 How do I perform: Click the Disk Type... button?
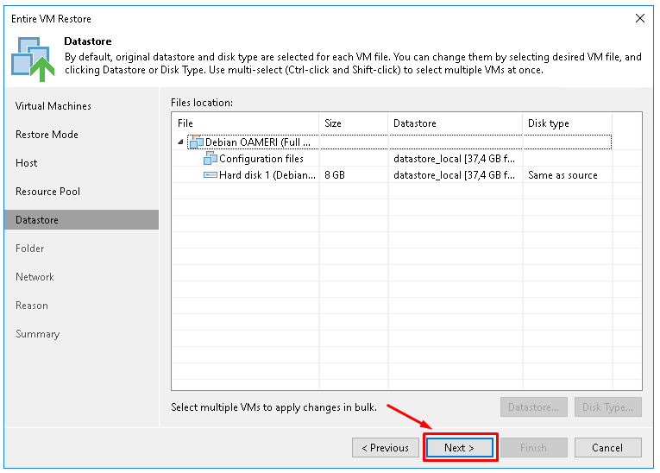coord(608,407)
